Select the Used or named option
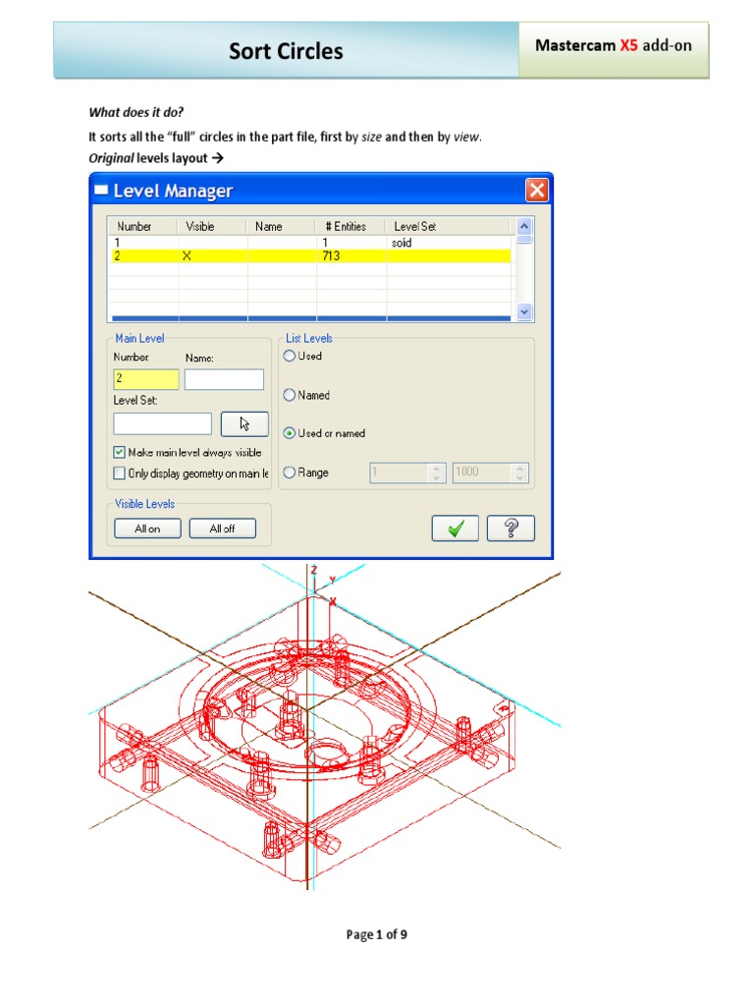Screen dimensions: 754x1006 click(290, 433)
